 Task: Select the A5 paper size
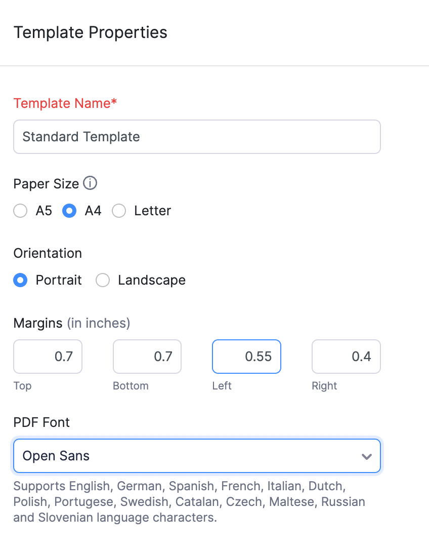(20, 211)
